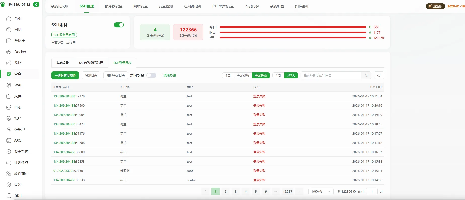Open the SSH系统账号管理 tab
This screenshot has height=200, width=465.
pos(91,63)
